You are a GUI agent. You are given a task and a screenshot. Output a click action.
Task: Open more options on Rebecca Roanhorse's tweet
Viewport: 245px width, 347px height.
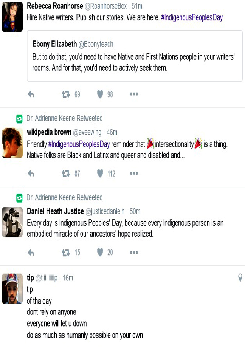[134, 94]
